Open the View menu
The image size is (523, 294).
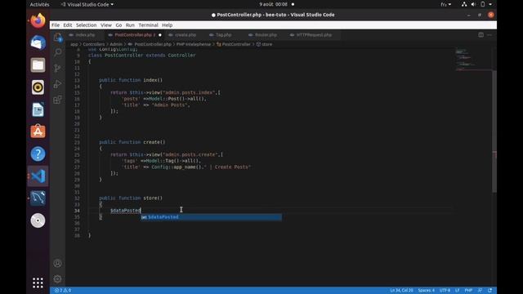click(106, 25)
